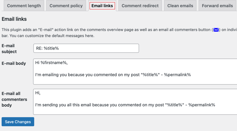Click the "I'm sending you all this email" line
Screen dimensions: 237x131
[x=125, y=105]
